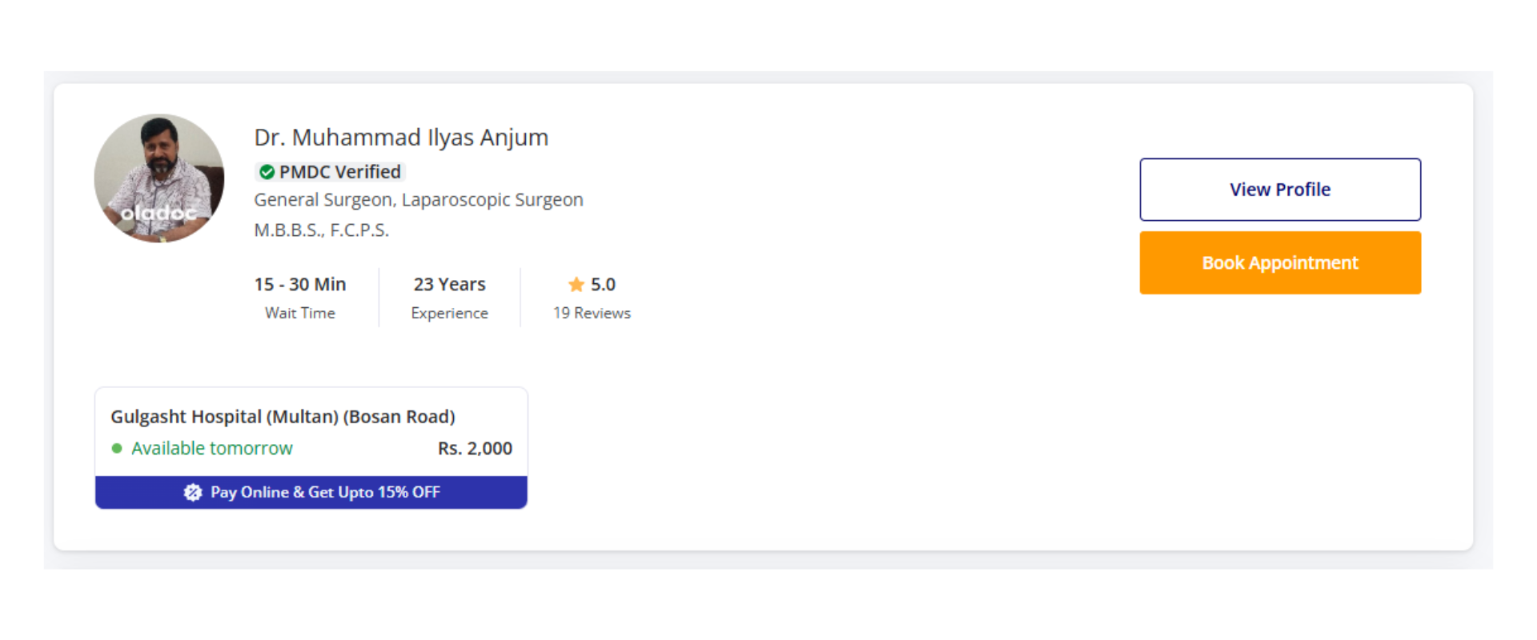Open the 19 Reviews link
This screenshot has height=640, width=1537.
(x=592, y=314)
